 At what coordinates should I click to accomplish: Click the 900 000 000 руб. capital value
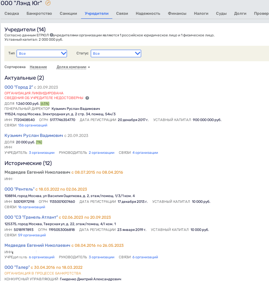(207, 120)
